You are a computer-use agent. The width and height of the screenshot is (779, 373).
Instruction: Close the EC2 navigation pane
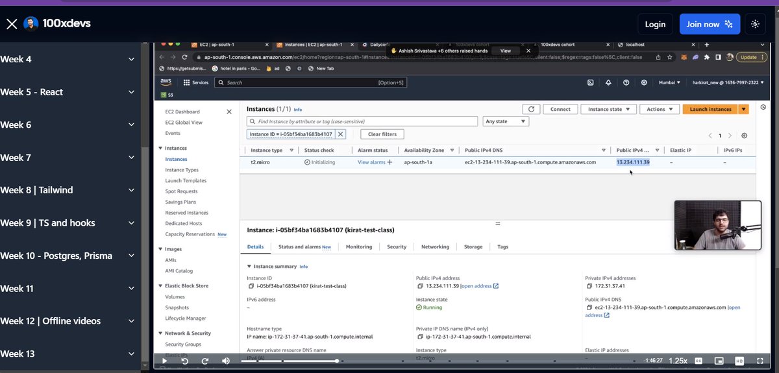click(x=229, y=112)
